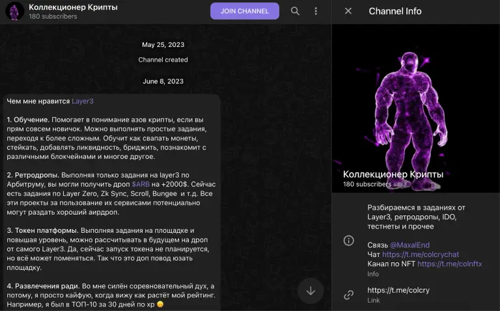
Task: Open the @MaxalEnd contact mention
Action: 410,245
